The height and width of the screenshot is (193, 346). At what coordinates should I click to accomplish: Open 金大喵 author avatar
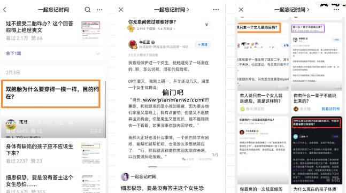(x=296, y=109)
